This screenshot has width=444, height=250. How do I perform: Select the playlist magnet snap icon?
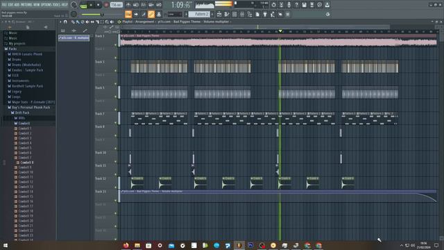65,22
